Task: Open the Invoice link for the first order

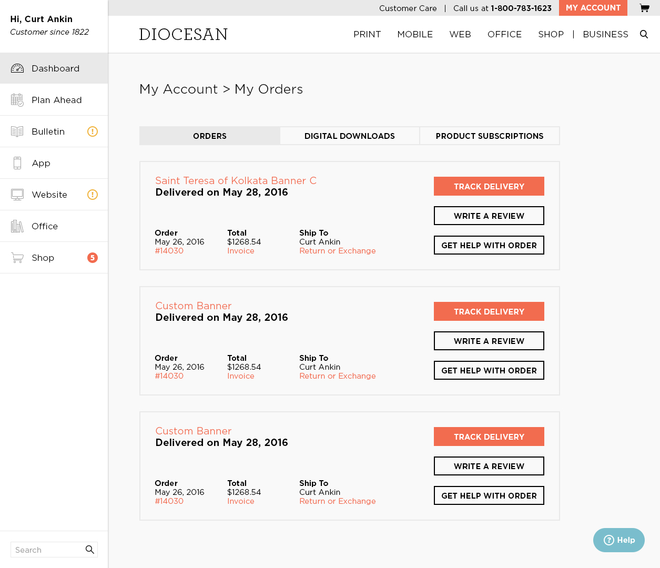Action: coord(241,251)
